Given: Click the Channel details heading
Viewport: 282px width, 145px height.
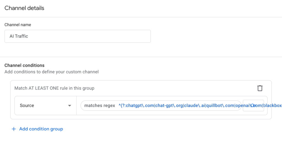Looking at the screenshot, I should click(x=25, y=8).
